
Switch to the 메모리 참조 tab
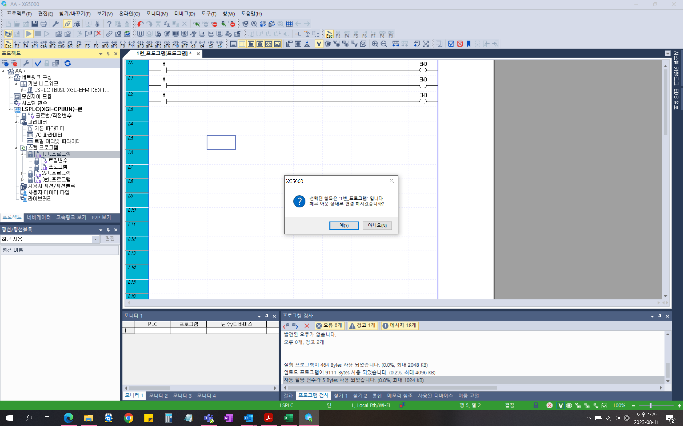(x=399, y=396)
